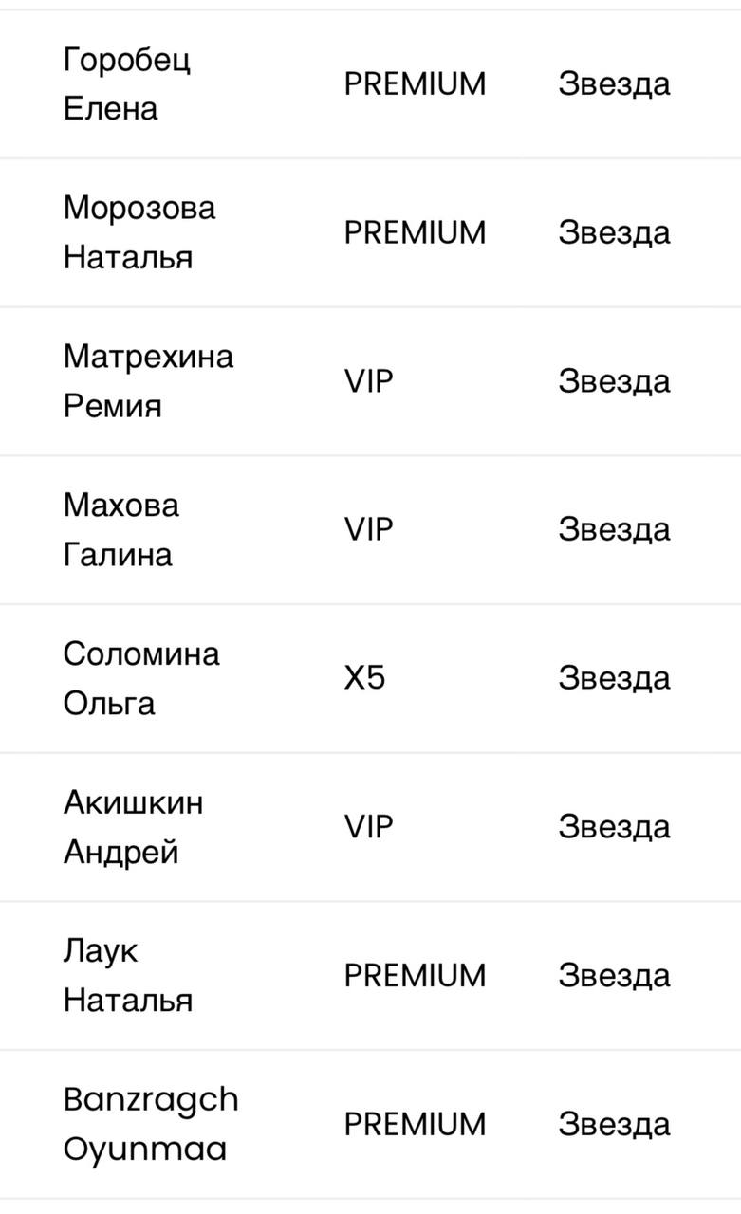The image size is (741, 1214).
Task: Select PREMIUM in Banzragch Oyunmaa's row
Action: pos(415,1124)
